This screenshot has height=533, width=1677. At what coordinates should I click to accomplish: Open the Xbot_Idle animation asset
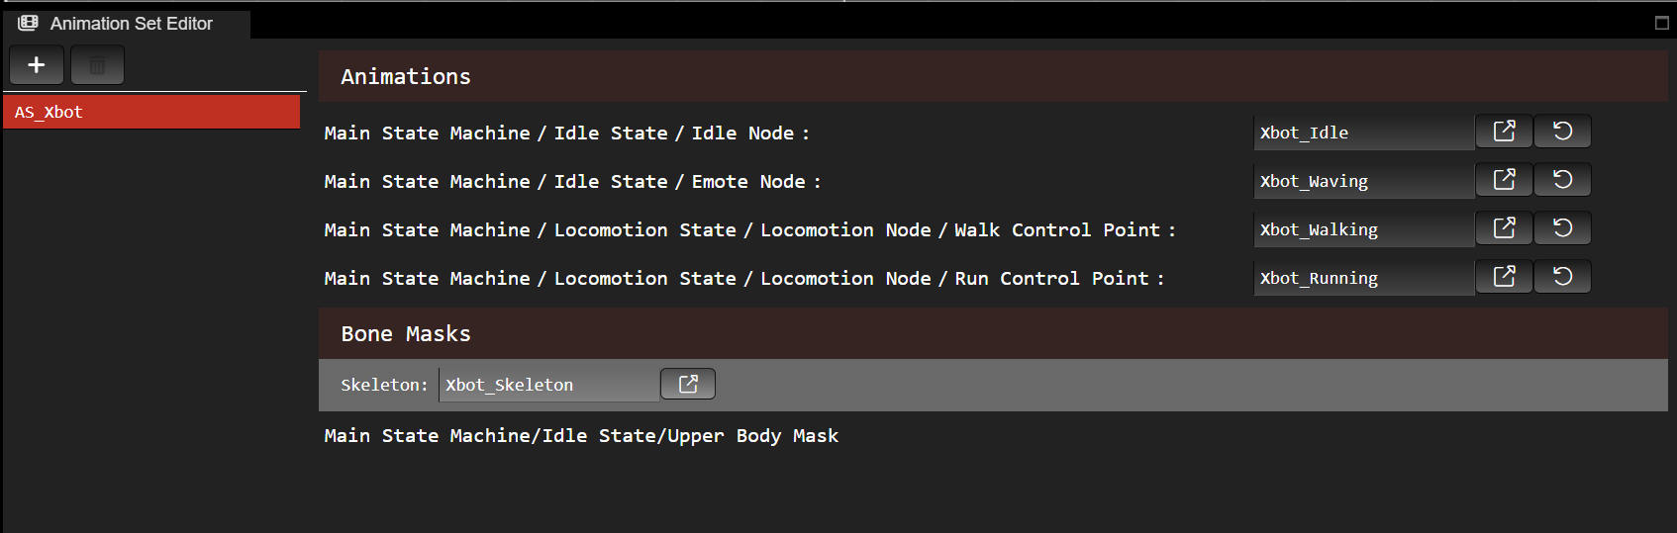pyautogui.click(x=1504, y=132)
